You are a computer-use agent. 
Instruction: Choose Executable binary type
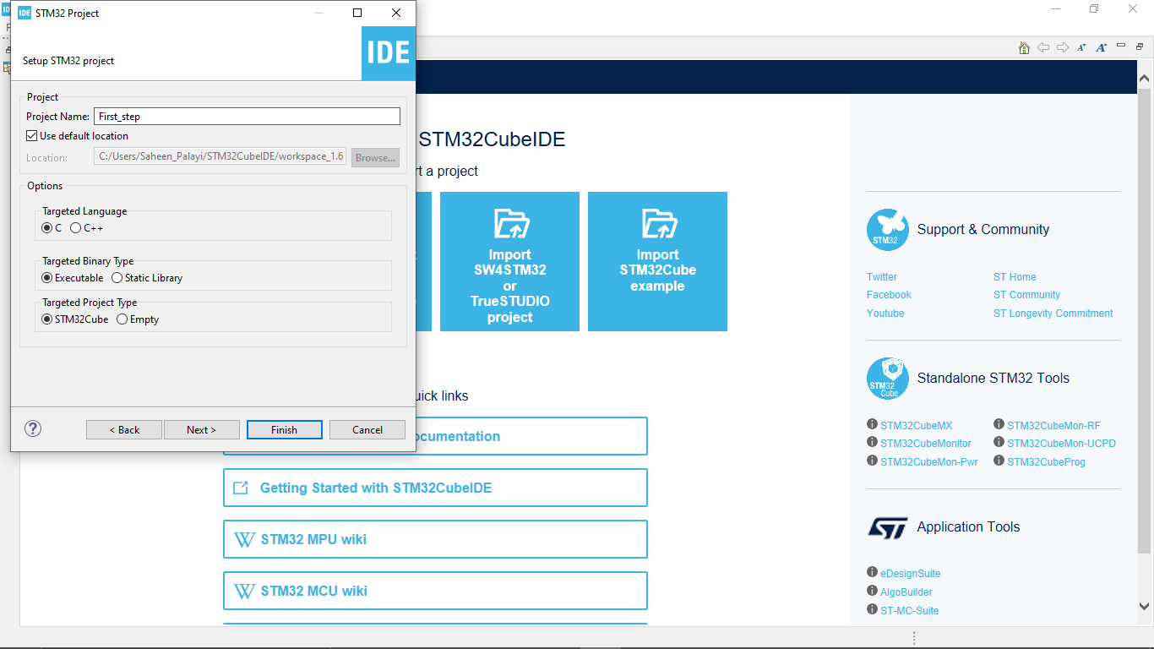tap(47, 277)
